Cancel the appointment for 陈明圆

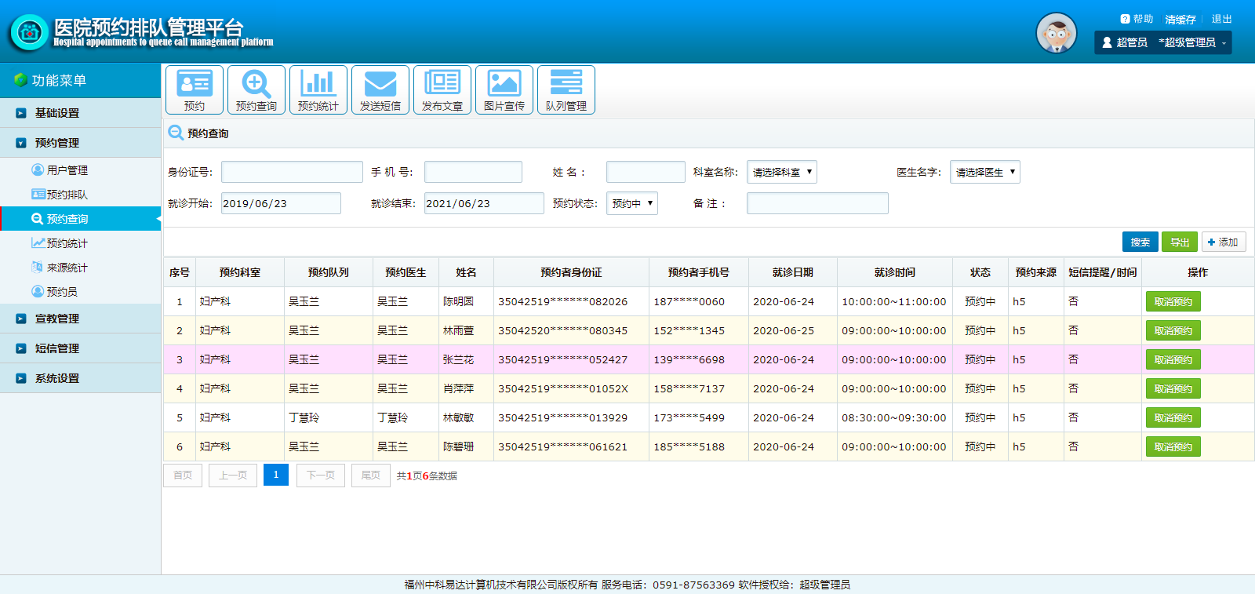click(x=1173, y=301)
